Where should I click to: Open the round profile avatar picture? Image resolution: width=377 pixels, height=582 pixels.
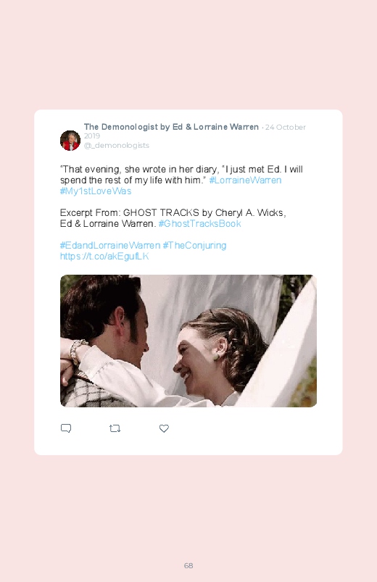pos(70,141)
